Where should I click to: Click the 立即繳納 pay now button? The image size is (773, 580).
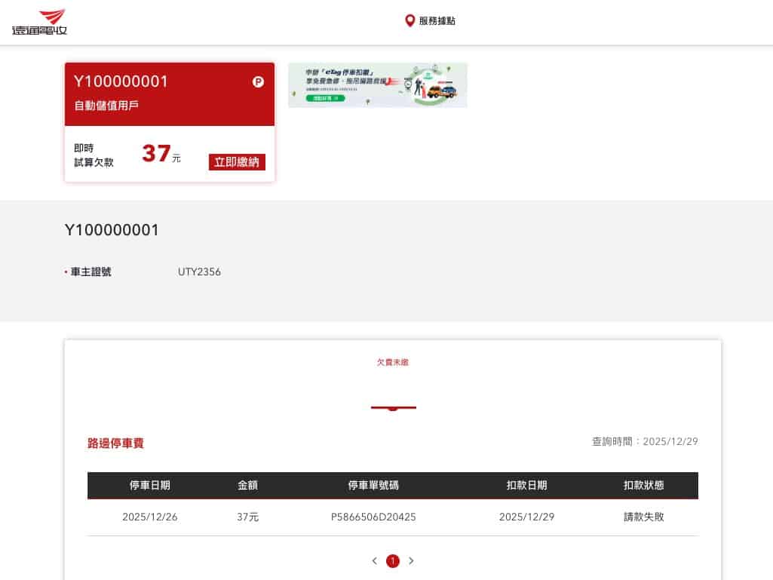pyautogui.click(x=236, y=161)
